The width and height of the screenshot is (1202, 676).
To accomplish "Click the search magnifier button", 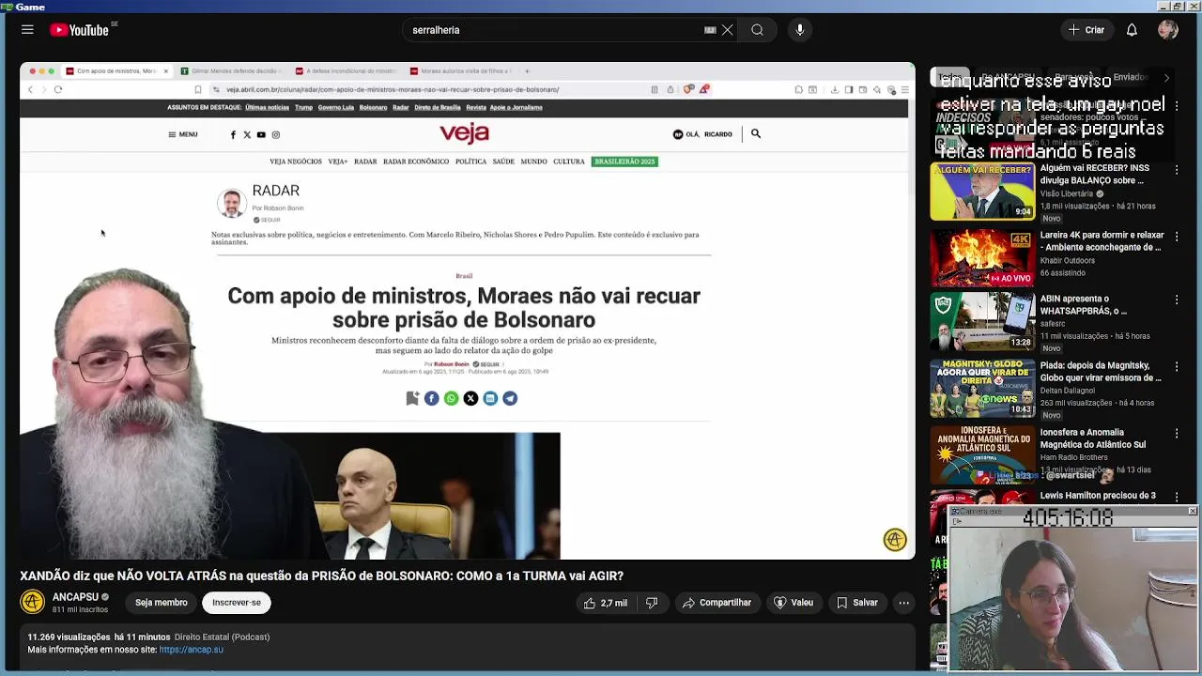I will coord(757,30).
